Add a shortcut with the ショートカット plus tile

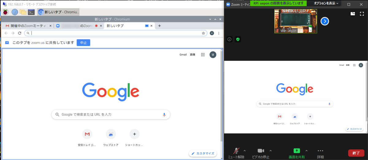pos(134,137)
